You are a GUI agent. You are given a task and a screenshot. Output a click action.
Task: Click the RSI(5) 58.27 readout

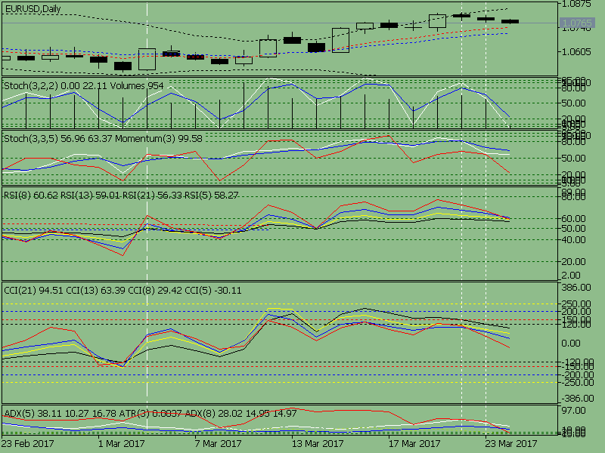(x=212, y=196)
